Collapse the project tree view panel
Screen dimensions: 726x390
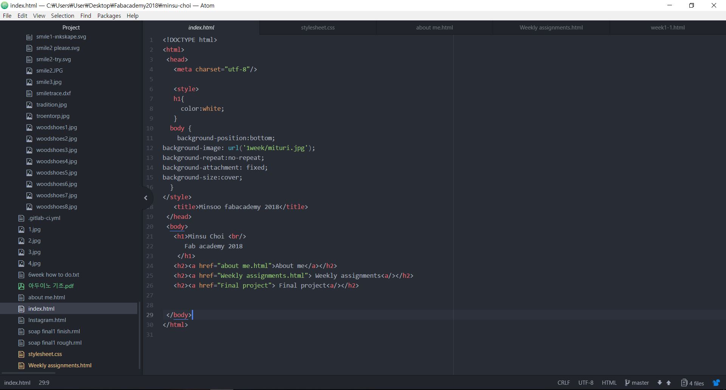[146, 198]
